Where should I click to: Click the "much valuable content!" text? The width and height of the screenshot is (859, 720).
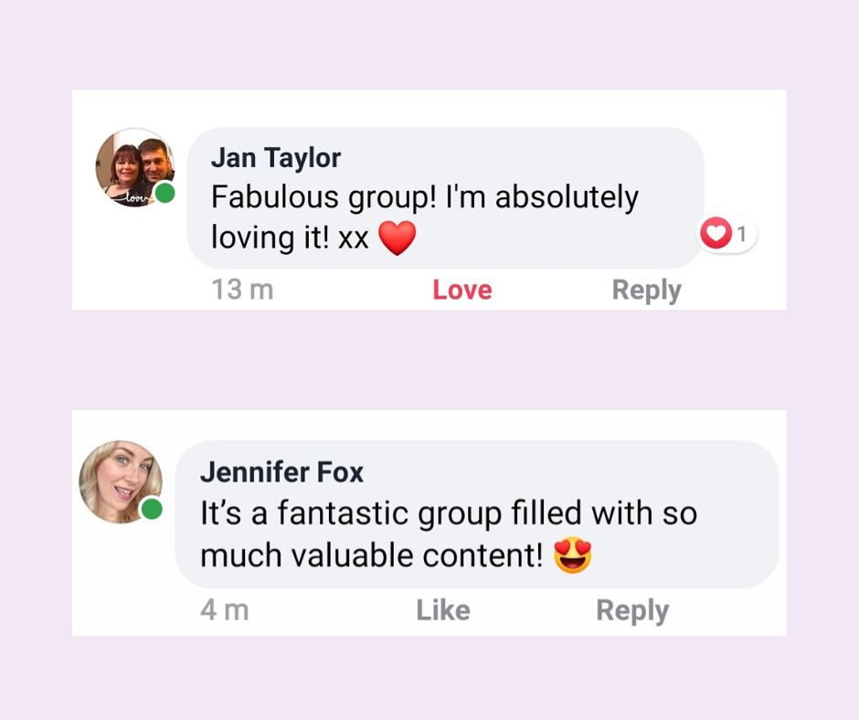click(x=371, y=555)
